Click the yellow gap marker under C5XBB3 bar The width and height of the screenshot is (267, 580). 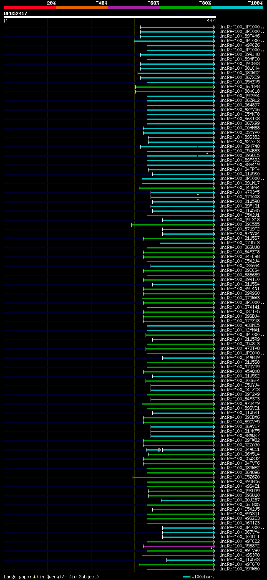point(207,153)
